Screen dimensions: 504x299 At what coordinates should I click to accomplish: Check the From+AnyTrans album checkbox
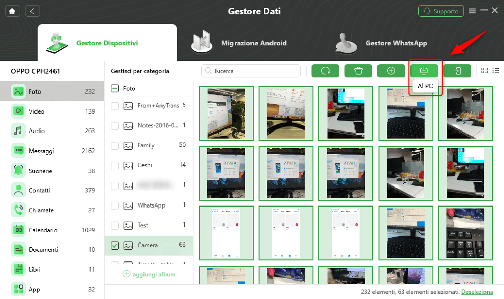tap(115, 106)
